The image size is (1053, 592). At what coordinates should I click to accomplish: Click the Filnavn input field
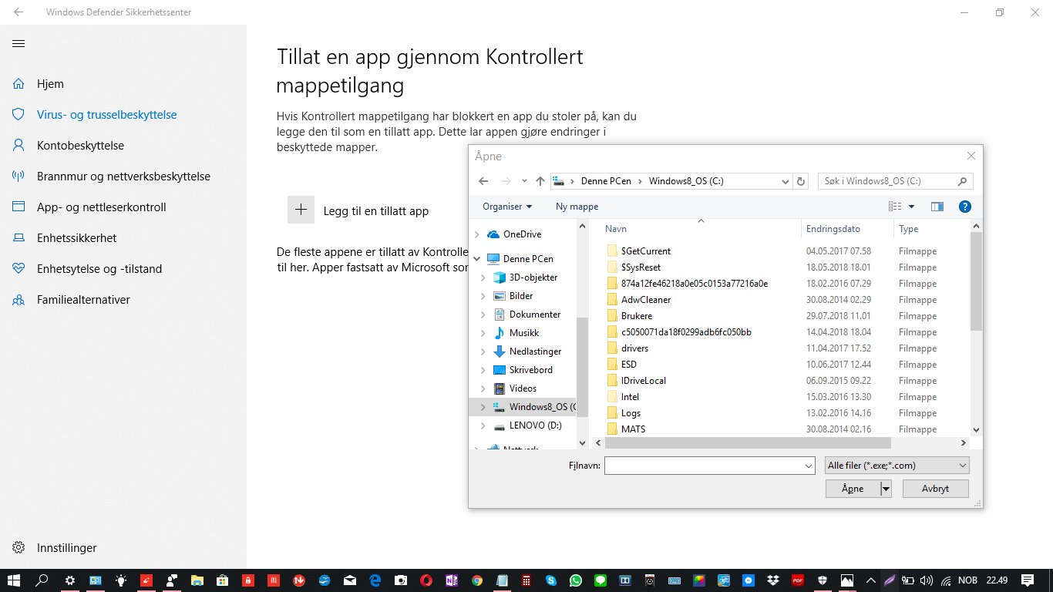tap(704, 466)
